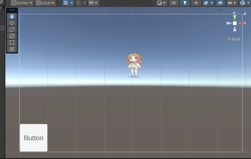Open grid snapping options dropdown arrow
Viewport: 251px width, 159px height.
tap(85, 3)
